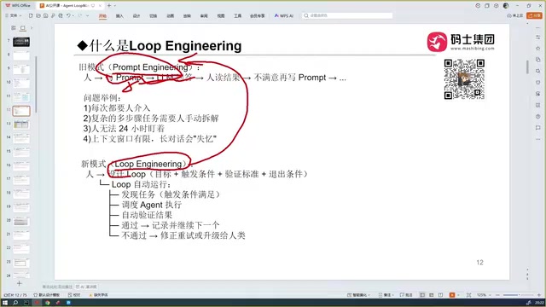Open the 125% zoom level dropdown

tap(483, 295)
